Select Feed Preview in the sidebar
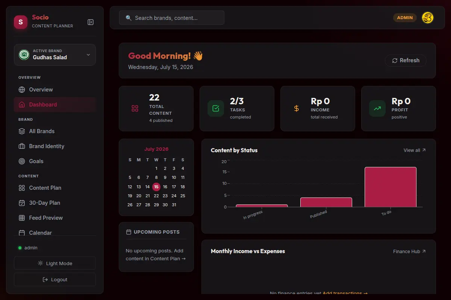This screenshot has width=451, height=300. coord(55,218)
